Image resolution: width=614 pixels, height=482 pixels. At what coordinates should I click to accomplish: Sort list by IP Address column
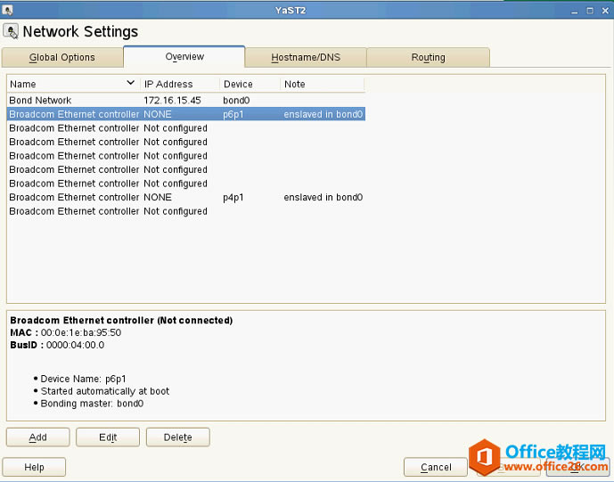click(x=180, y=84)
